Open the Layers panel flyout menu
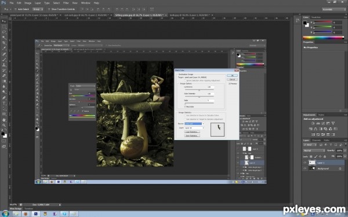The image size is (348, 217). pos(345,141)
